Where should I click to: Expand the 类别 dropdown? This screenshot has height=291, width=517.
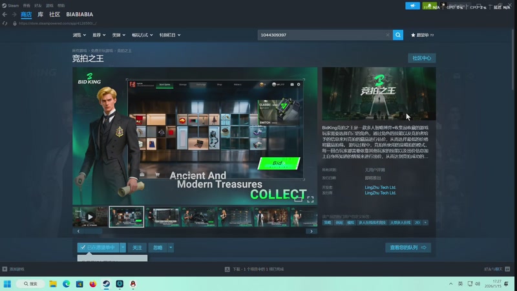tap(119, 35)
